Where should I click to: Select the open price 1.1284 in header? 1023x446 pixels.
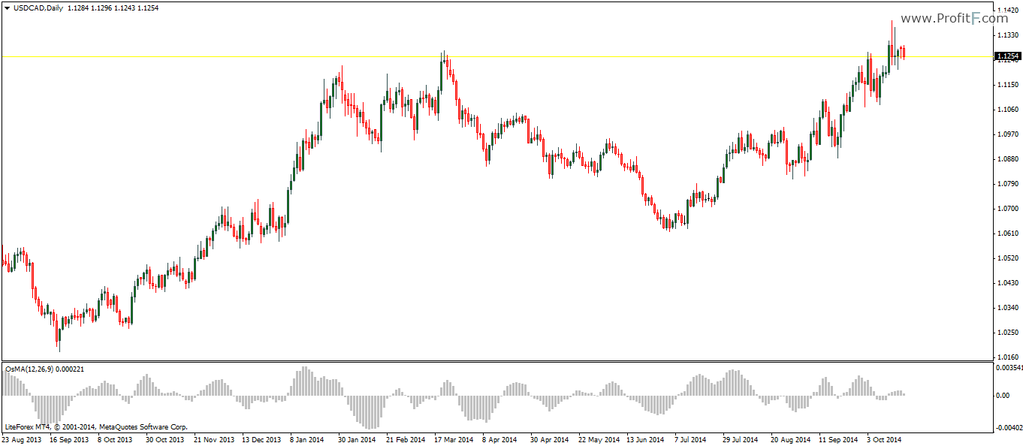point(77,8)
